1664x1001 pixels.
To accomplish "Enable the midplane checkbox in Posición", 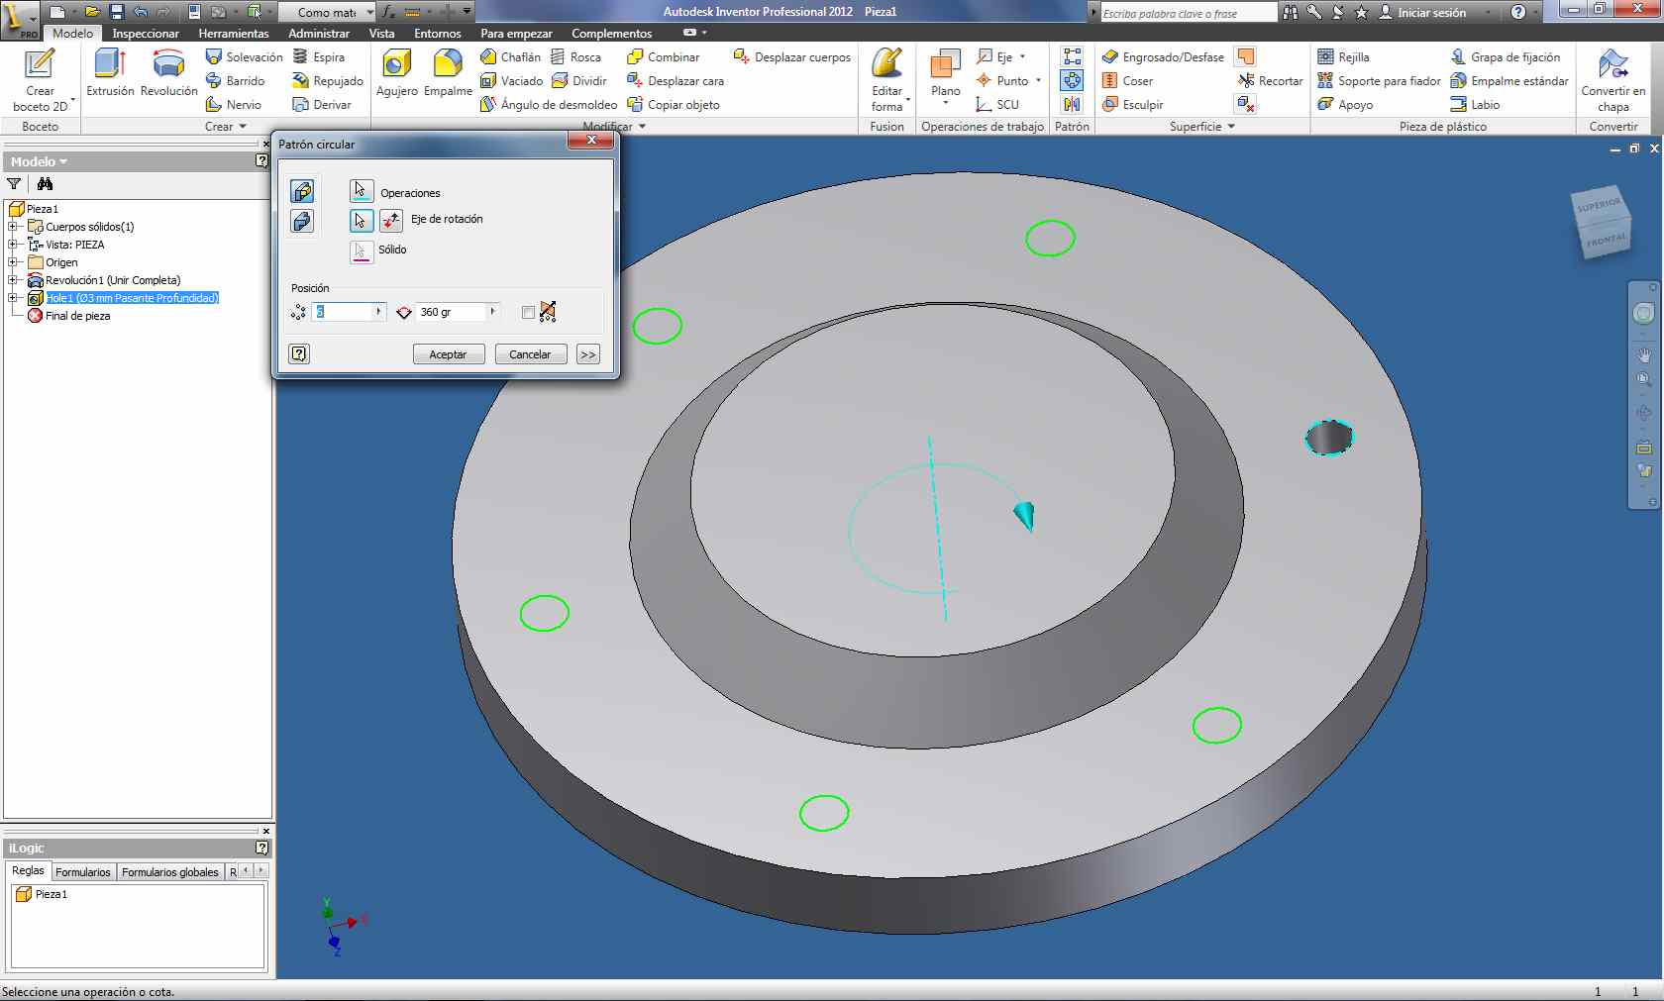I will click(528, 313).
